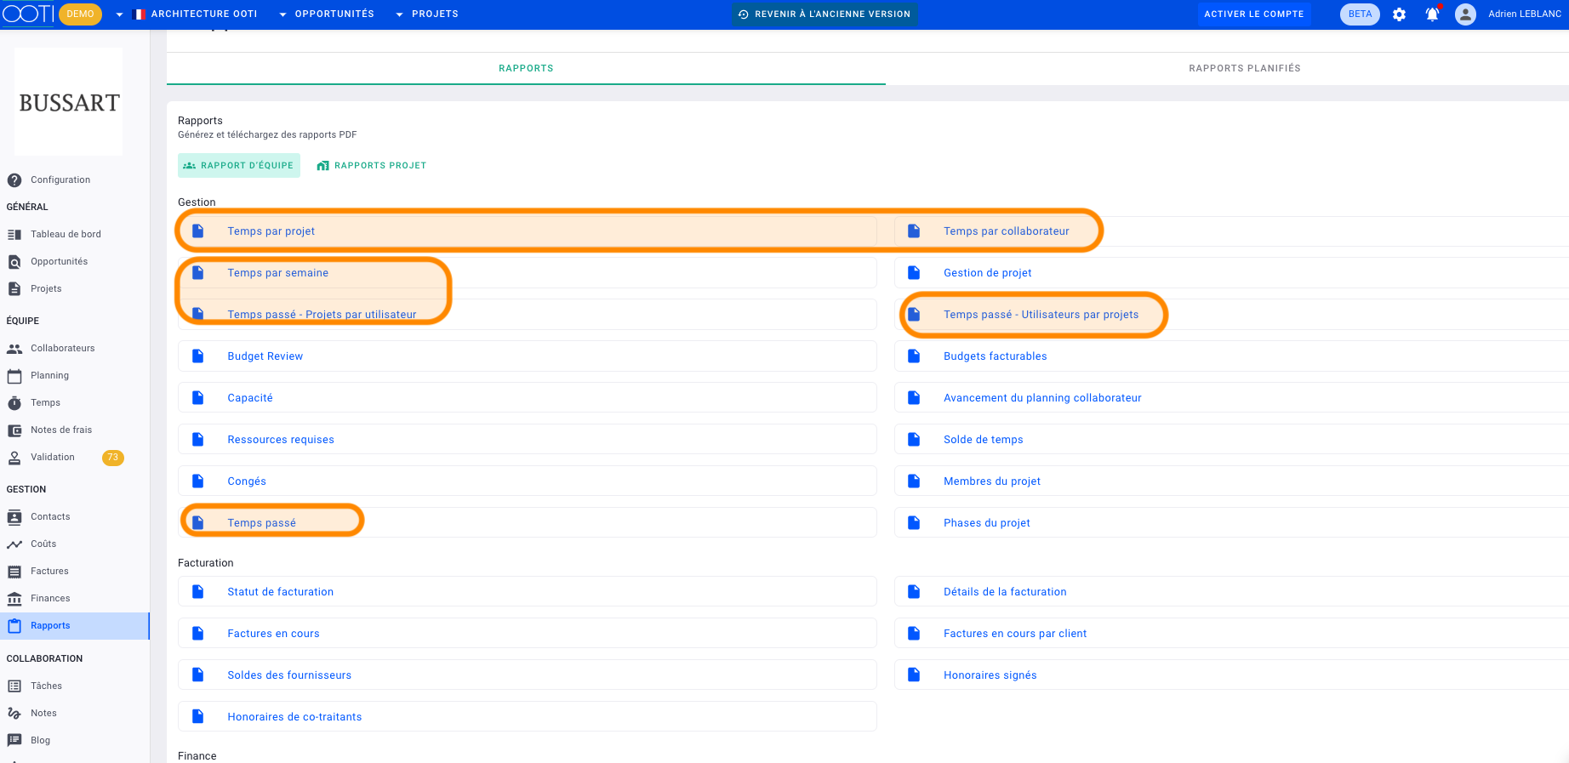The width and height of the screenshot is (1569, 763).
Task: Click the Collaborateurs people icon
Action: point(14,349)
